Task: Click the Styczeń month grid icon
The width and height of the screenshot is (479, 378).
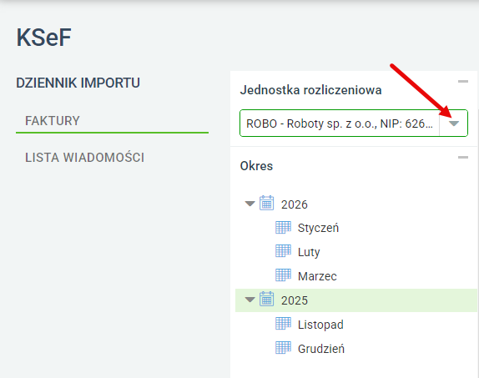Action: tap(283, 227)
